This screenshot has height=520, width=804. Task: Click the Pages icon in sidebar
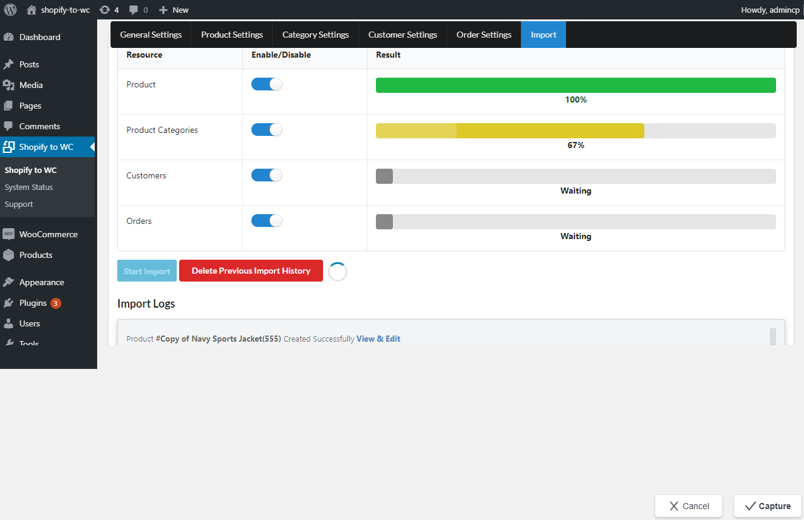coord(9,106)
